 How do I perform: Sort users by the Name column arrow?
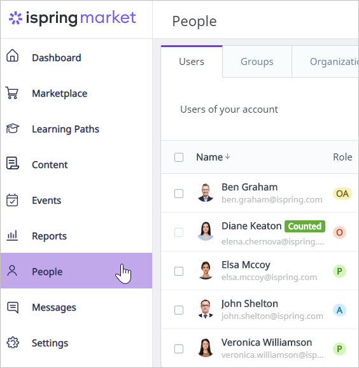227,157
